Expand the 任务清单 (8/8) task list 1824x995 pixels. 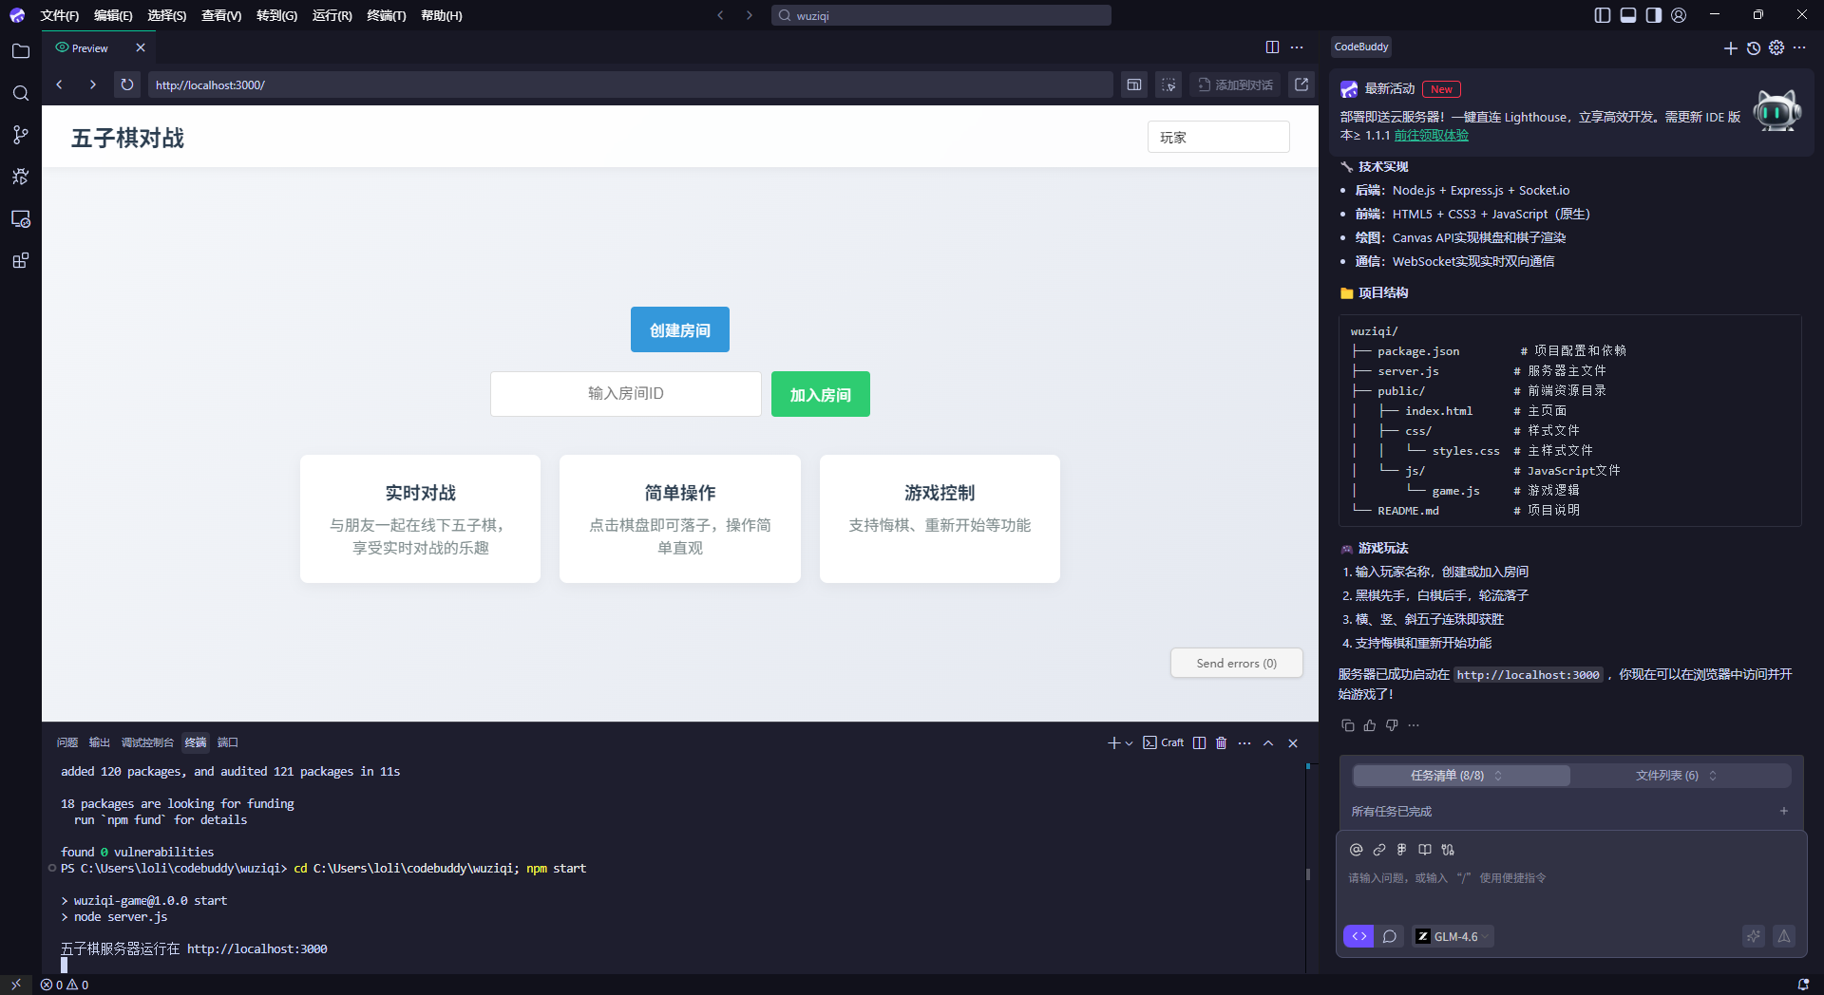pyautogui.click(x=1460, y=776)
